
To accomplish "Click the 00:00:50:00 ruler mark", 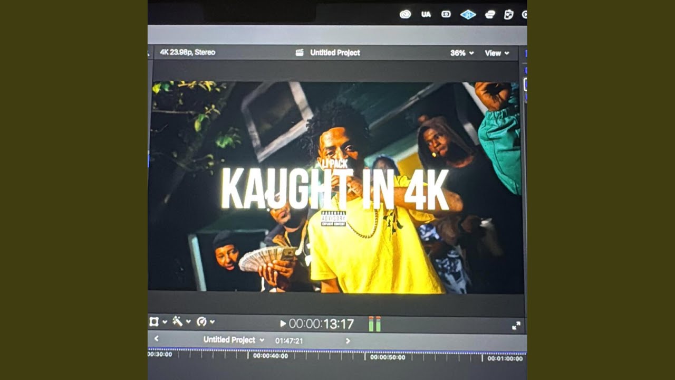I will point(388,357).
